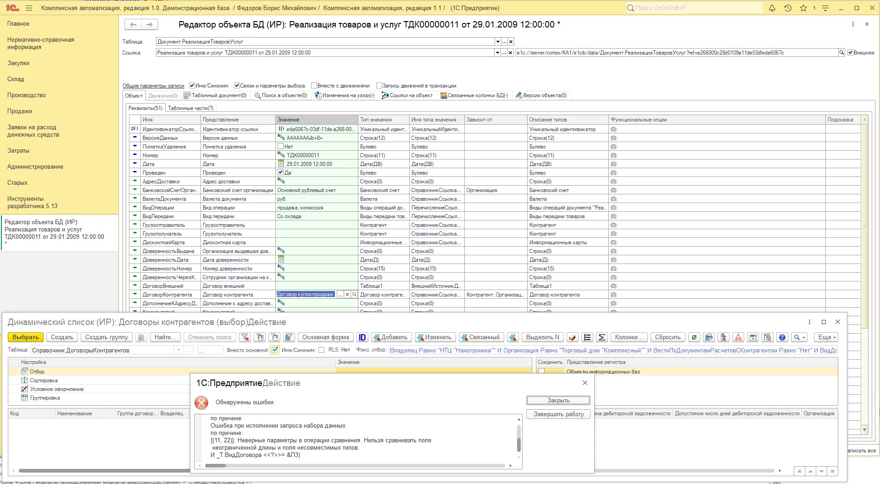Toggle Имя/Синоним checkbox in dynamic list

pyautogui.click(x=321, y=350)
